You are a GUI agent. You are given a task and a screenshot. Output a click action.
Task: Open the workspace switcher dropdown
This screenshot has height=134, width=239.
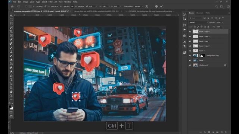tap(221, 7)
